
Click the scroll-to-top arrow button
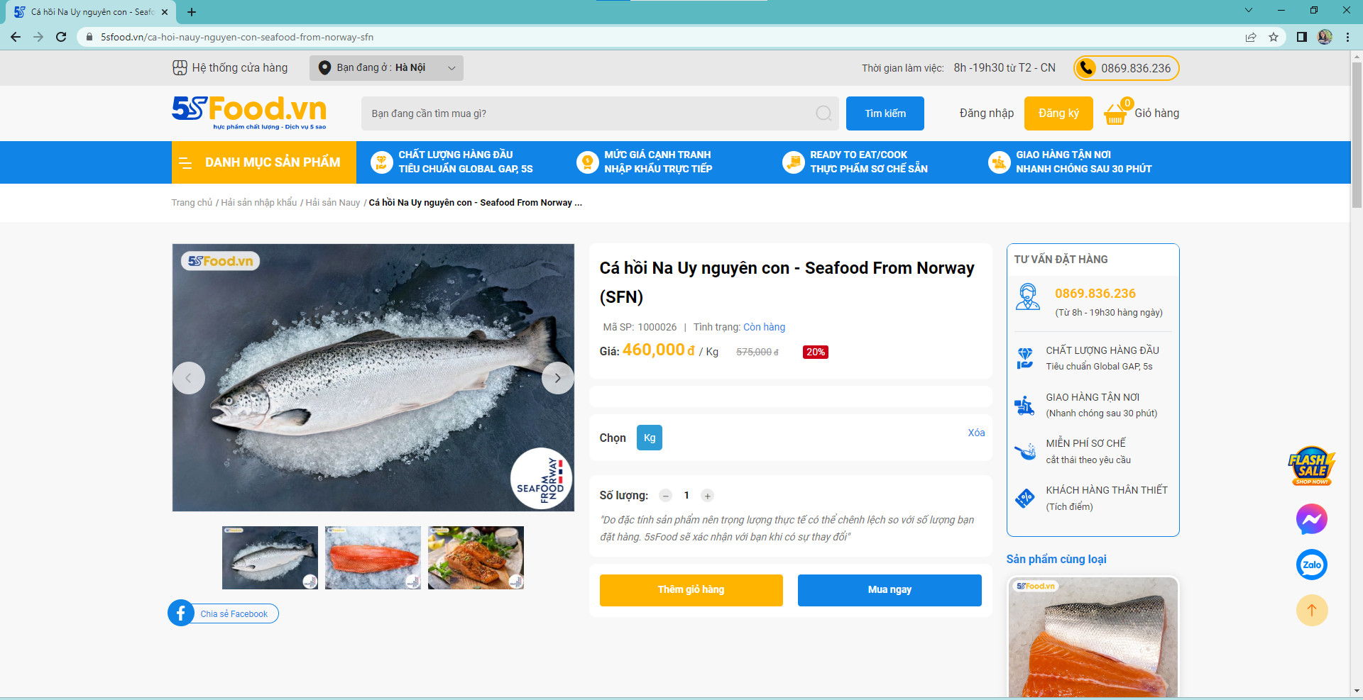[1311, 611]
